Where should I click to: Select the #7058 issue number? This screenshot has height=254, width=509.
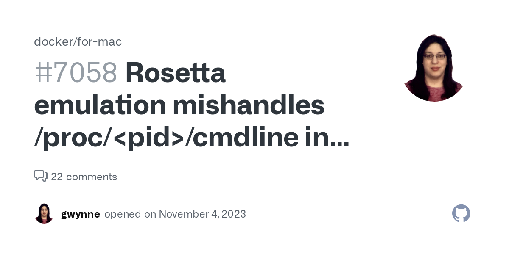[x=76, y=73]
